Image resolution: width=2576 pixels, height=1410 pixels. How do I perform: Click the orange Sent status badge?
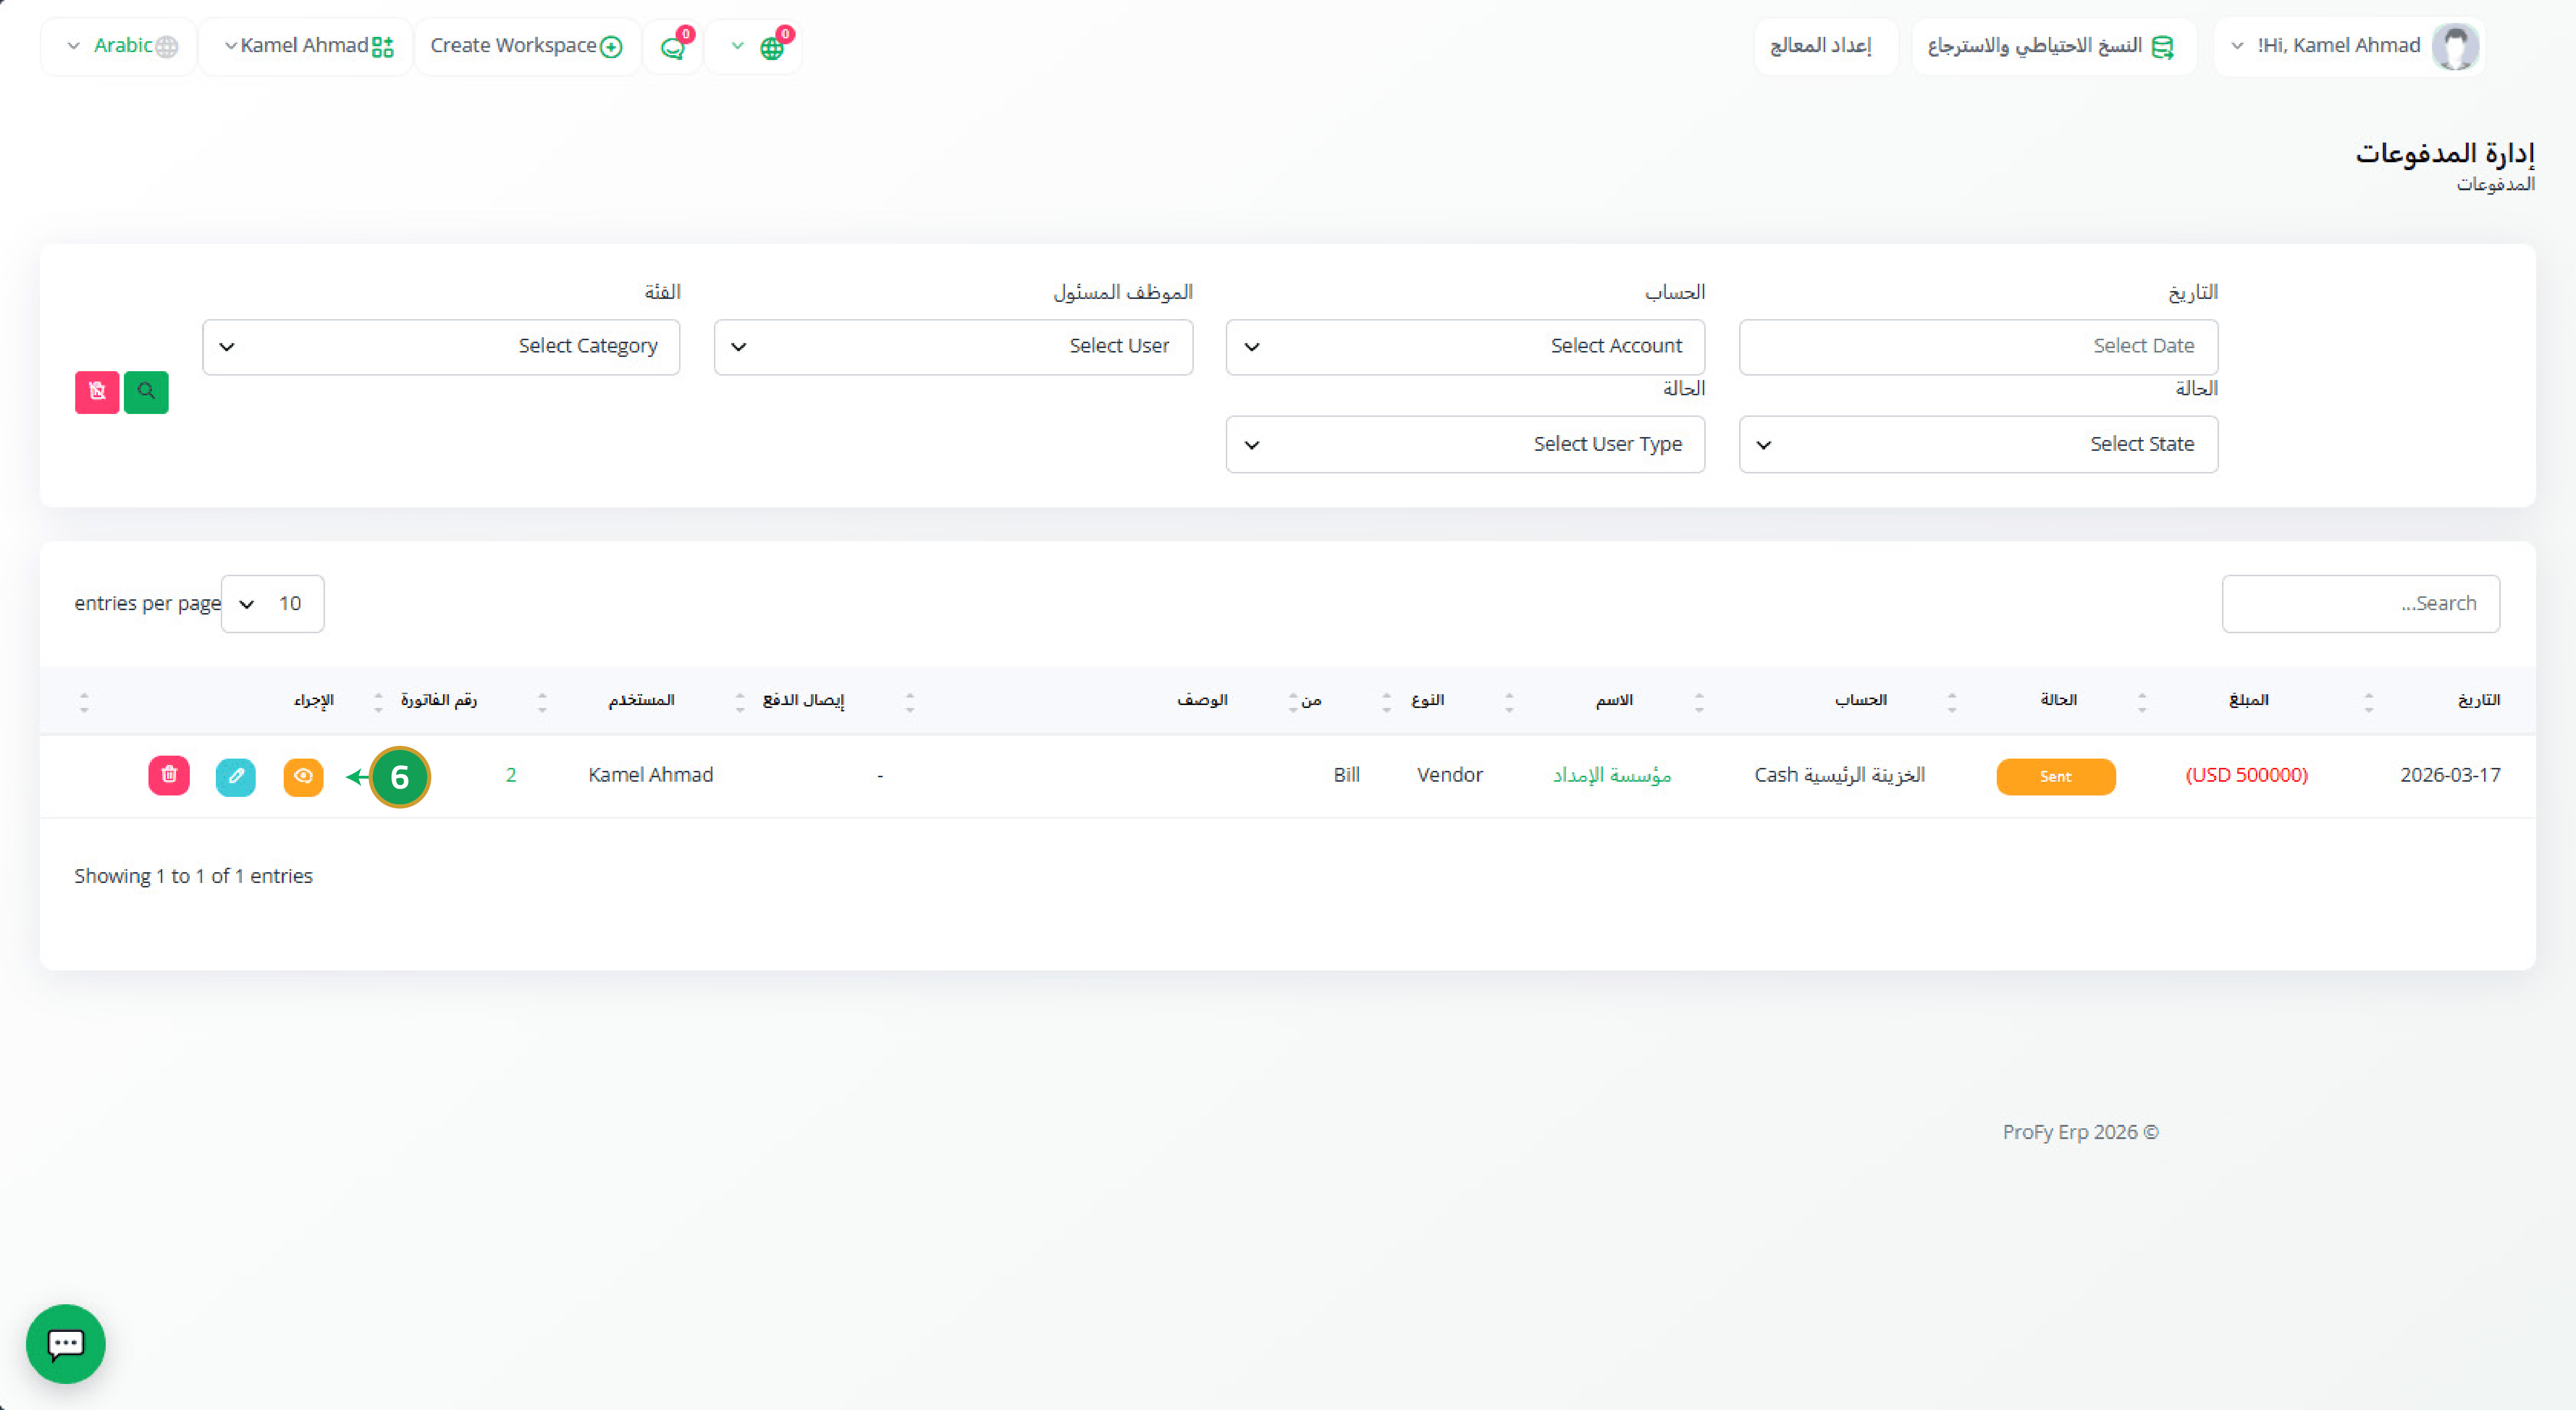[2056, 777]
